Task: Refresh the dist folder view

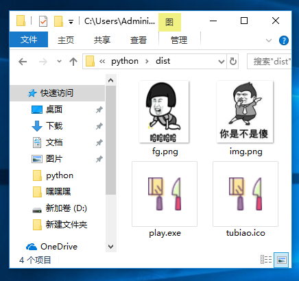Action: [x=232, y=61]
